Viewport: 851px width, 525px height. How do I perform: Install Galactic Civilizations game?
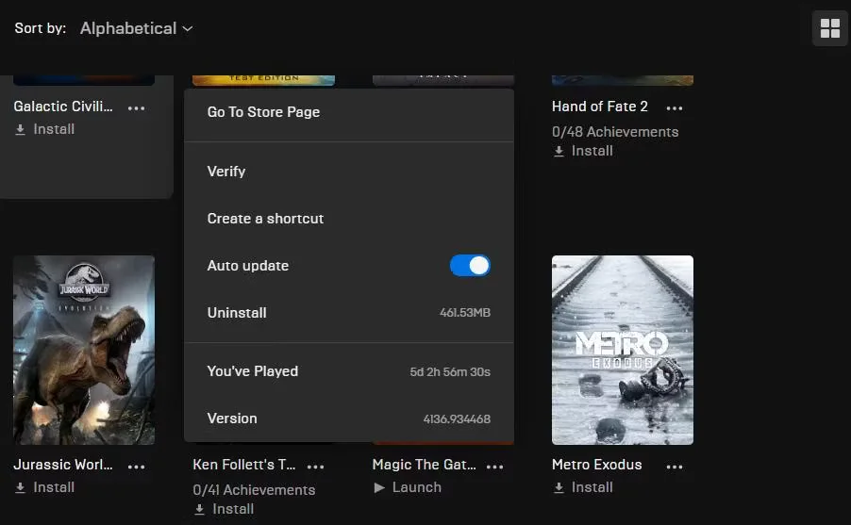click(44, 129)
